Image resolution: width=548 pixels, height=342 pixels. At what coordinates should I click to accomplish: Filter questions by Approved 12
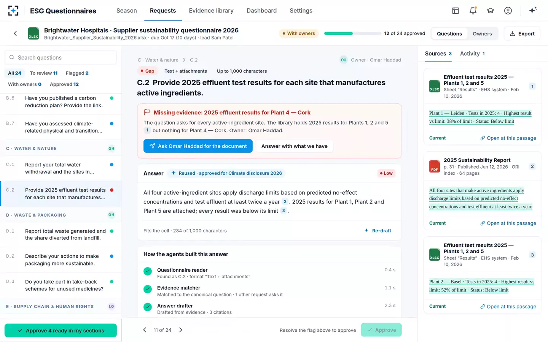[x=64, y=84]
